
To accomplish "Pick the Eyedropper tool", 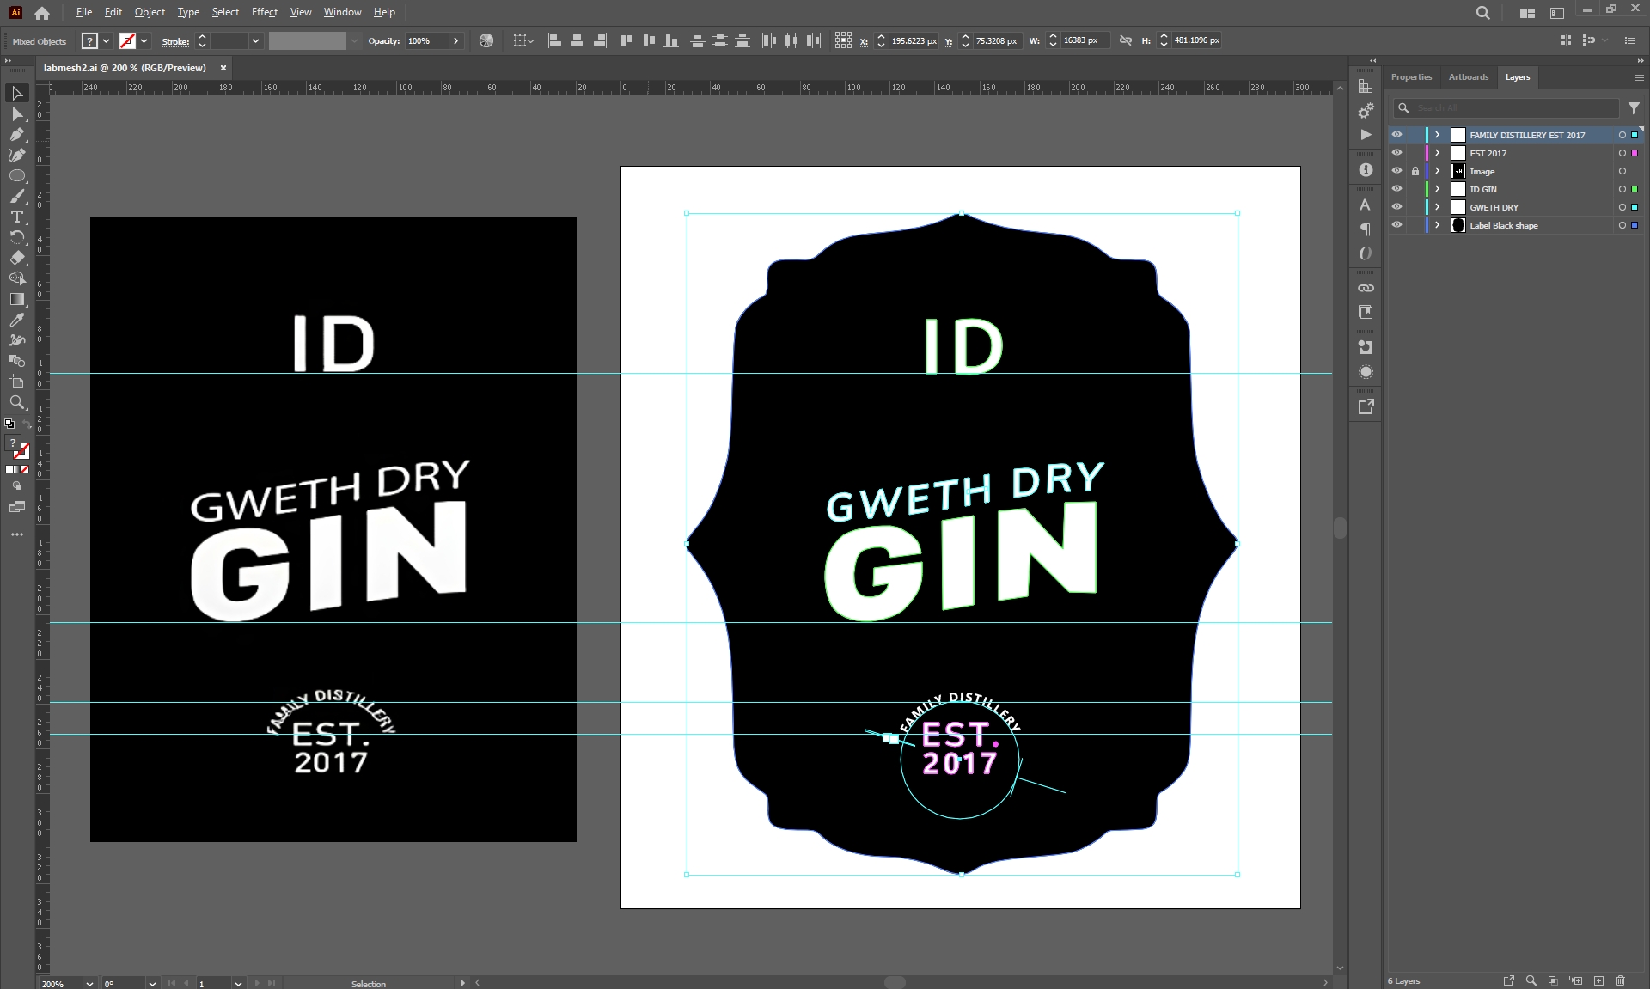I will 16,320.
